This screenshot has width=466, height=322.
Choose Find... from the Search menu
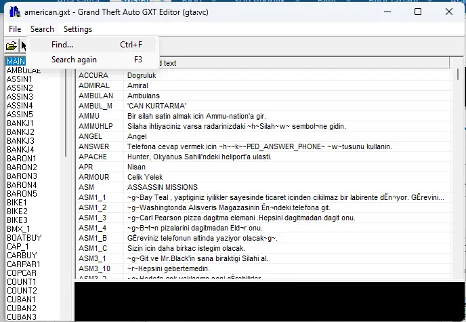[93, 45]
